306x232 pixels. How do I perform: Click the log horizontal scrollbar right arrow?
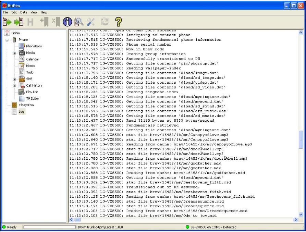point(296,220)
